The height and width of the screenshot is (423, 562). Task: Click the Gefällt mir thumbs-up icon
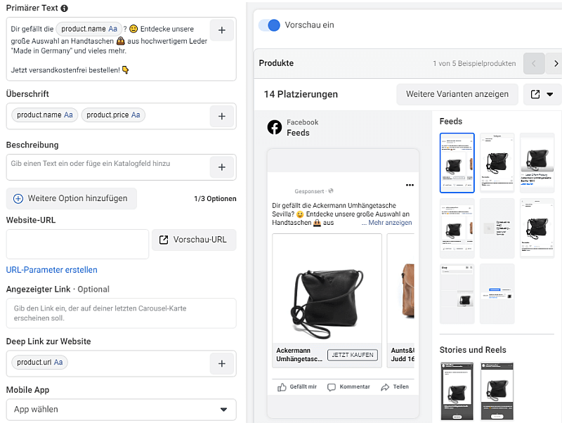click(x=282, y=387)
